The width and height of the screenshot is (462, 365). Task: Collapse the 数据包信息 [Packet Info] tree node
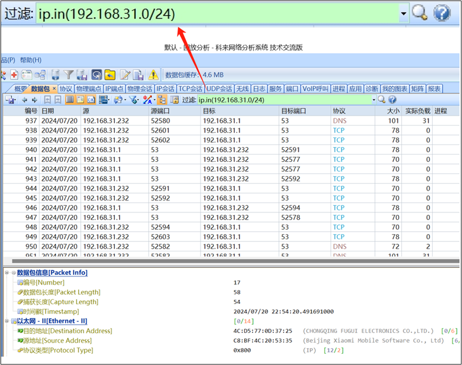[7, 273]
